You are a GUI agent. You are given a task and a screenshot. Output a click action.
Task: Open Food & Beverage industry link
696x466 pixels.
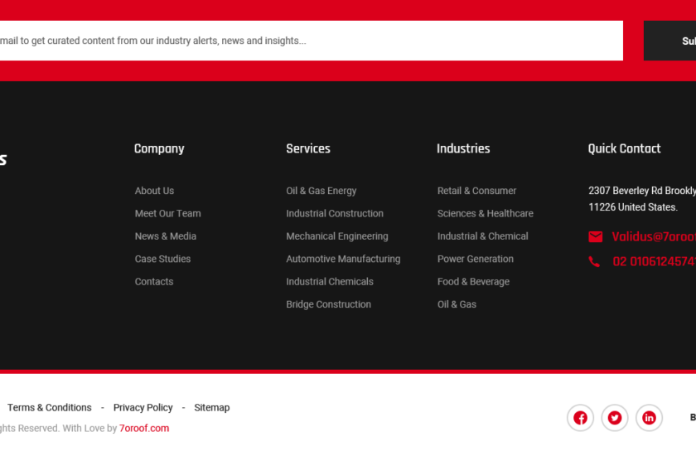tap(473, 281)
